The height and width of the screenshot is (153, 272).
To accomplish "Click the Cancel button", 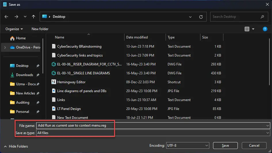I will pos(254,146).
